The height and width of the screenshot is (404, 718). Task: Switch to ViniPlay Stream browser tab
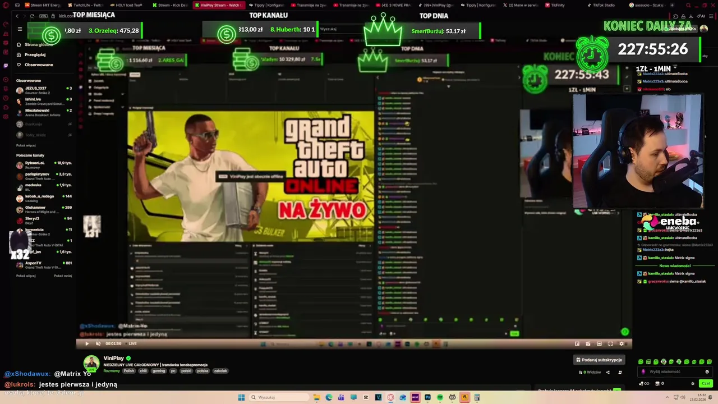(219, 5)
